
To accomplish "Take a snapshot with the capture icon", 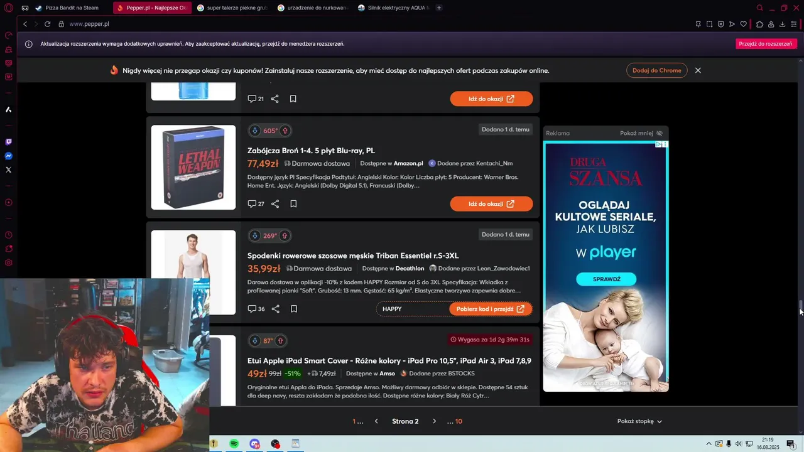I will pyautogui.click(x=709, y=24).
